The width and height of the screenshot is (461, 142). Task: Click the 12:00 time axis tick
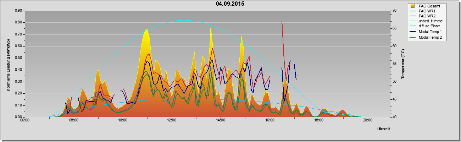coord(172,120)
